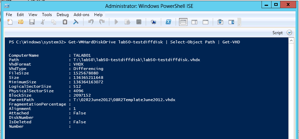Expand the Script pane chevron
Screen dimensions: 299x139
(289, 32)
